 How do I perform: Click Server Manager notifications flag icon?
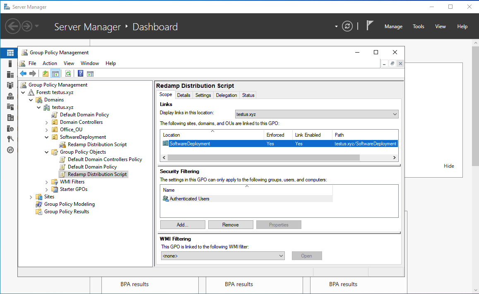pos(370,26)
